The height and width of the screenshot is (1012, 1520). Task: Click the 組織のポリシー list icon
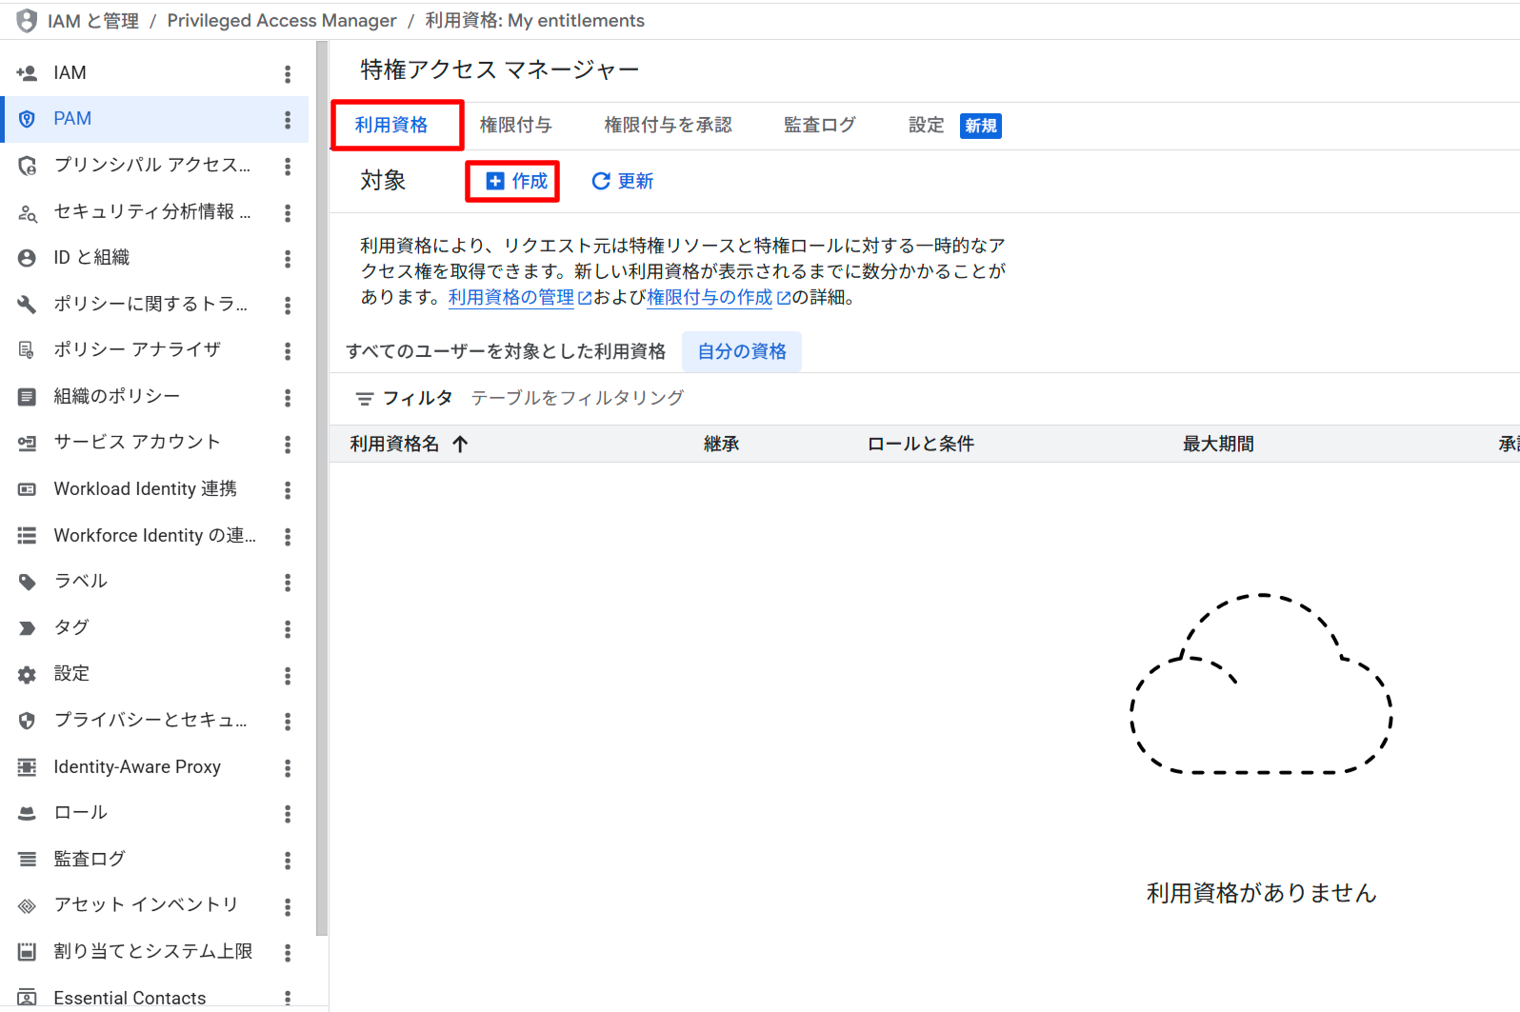[x=27, y=397]
